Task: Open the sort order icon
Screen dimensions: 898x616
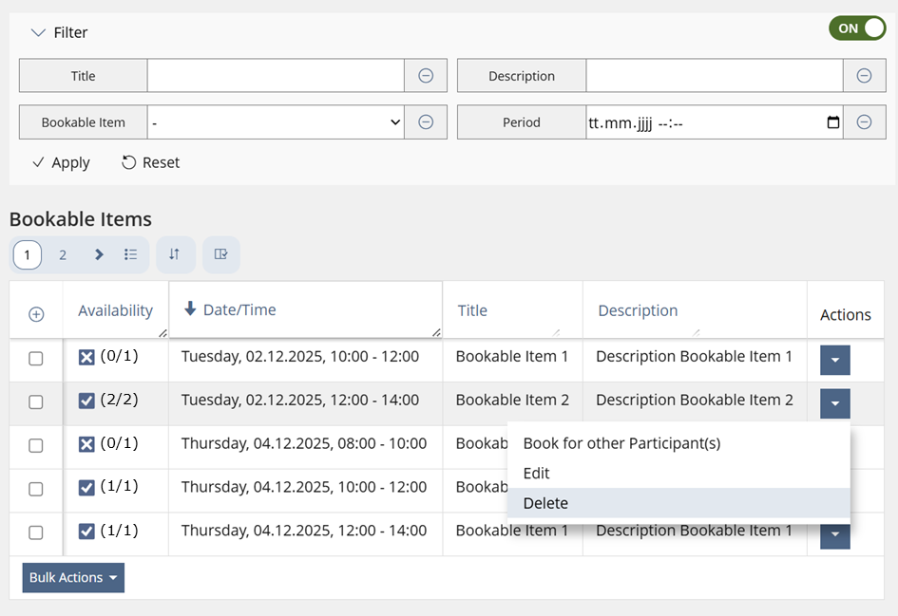Action: (x=175, y=254)
